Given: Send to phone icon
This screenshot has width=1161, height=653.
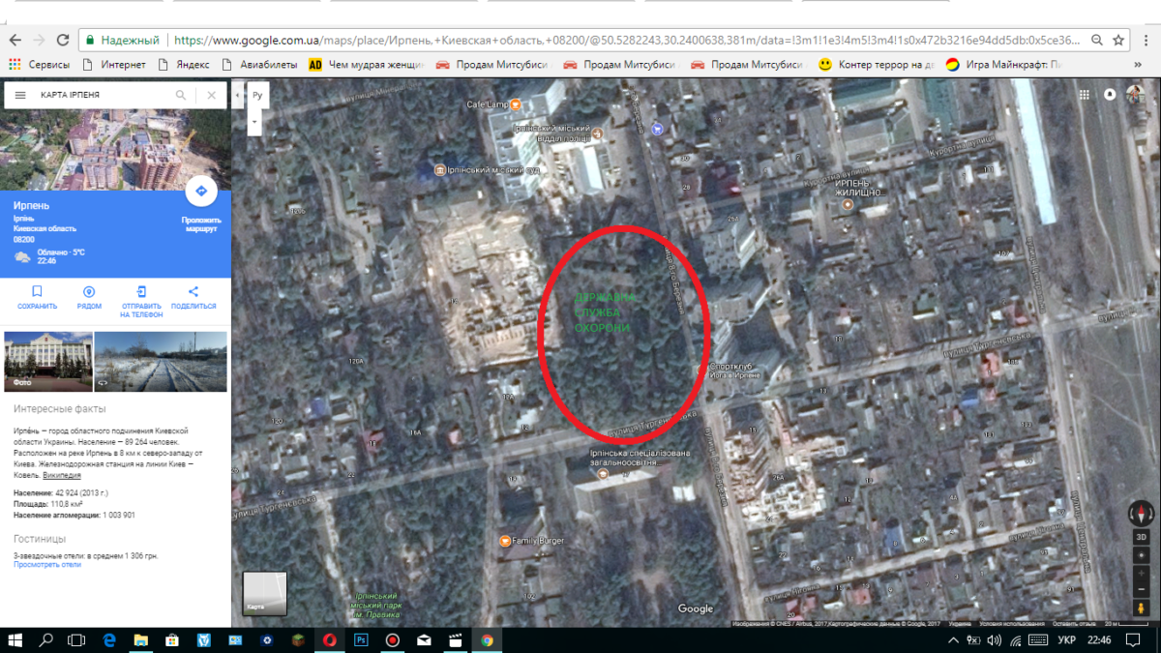Looking at the screenshot, I should click(x=141, y=292).
